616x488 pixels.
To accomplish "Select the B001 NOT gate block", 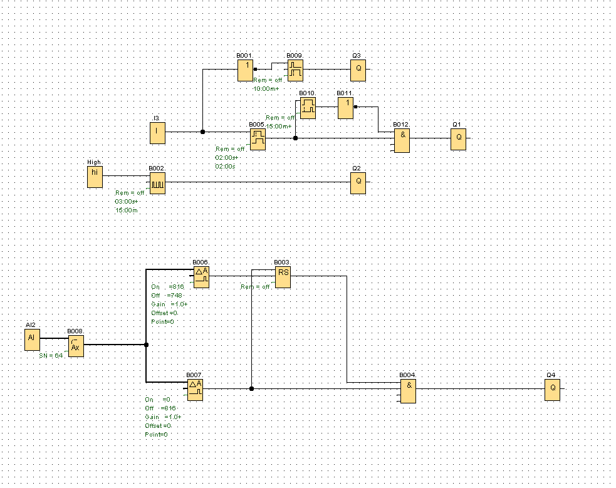I will (245, 70).
